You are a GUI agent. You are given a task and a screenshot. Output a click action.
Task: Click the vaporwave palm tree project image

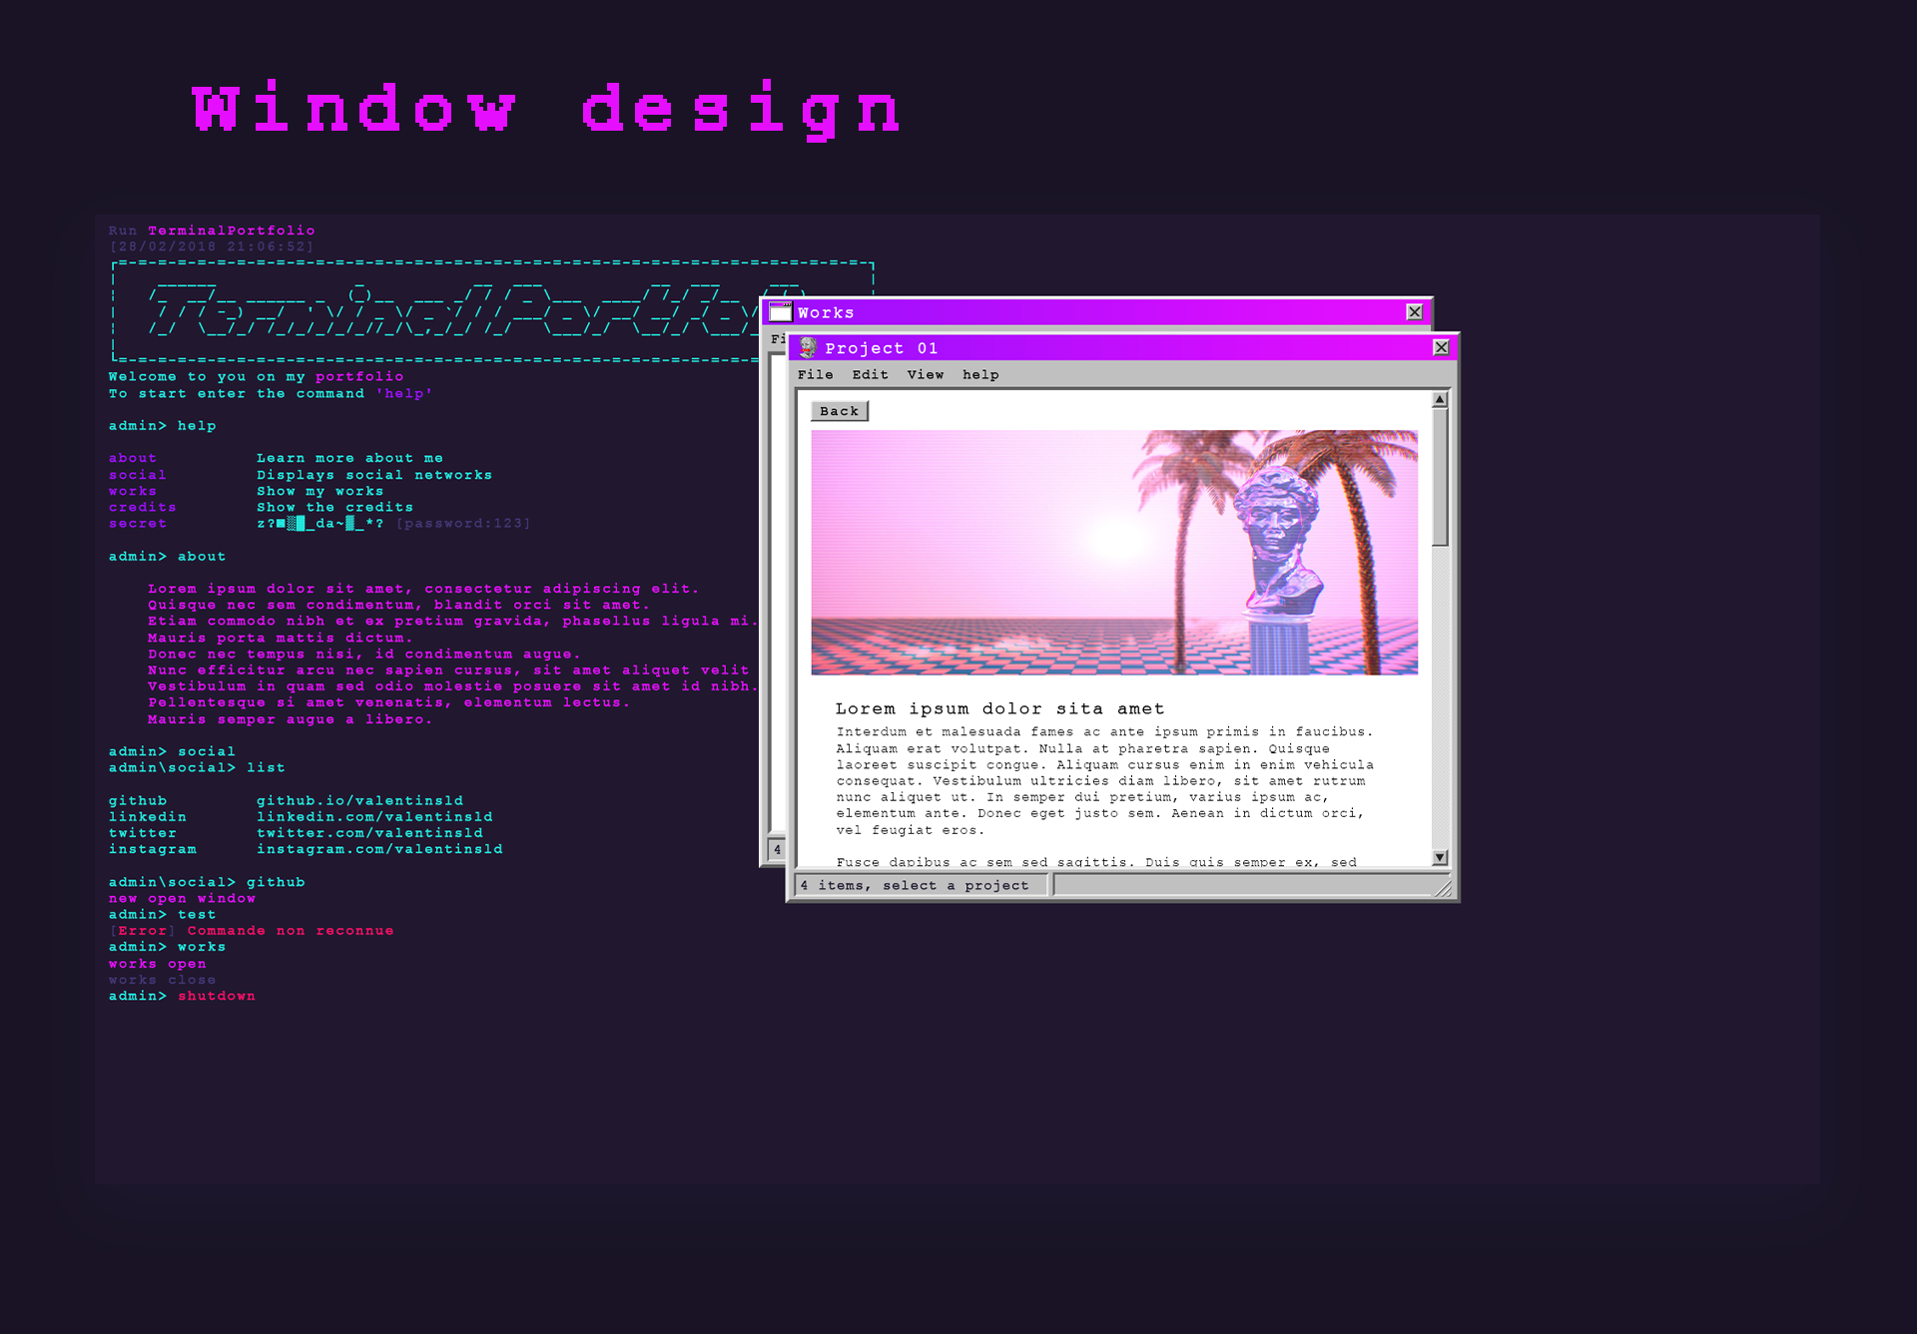click(1113, 552)
